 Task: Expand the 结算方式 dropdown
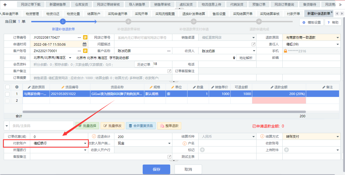pyautogui.click(x=337, y=137)
